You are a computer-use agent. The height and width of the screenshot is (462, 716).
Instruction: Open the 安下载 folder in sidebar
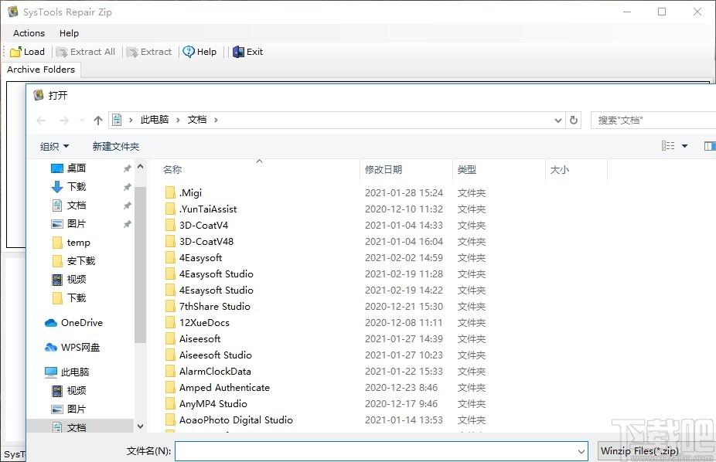pyautogui.click(x=81, y=261)
